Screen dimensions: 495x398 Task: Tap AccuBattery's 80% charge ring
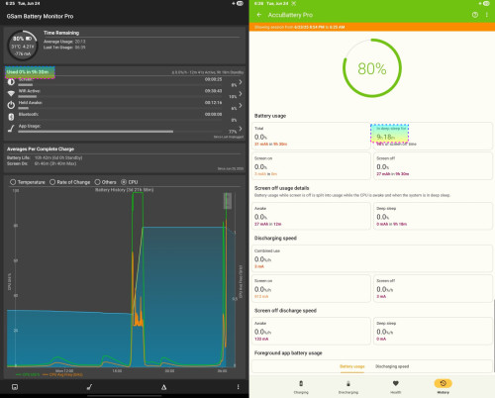372,68
